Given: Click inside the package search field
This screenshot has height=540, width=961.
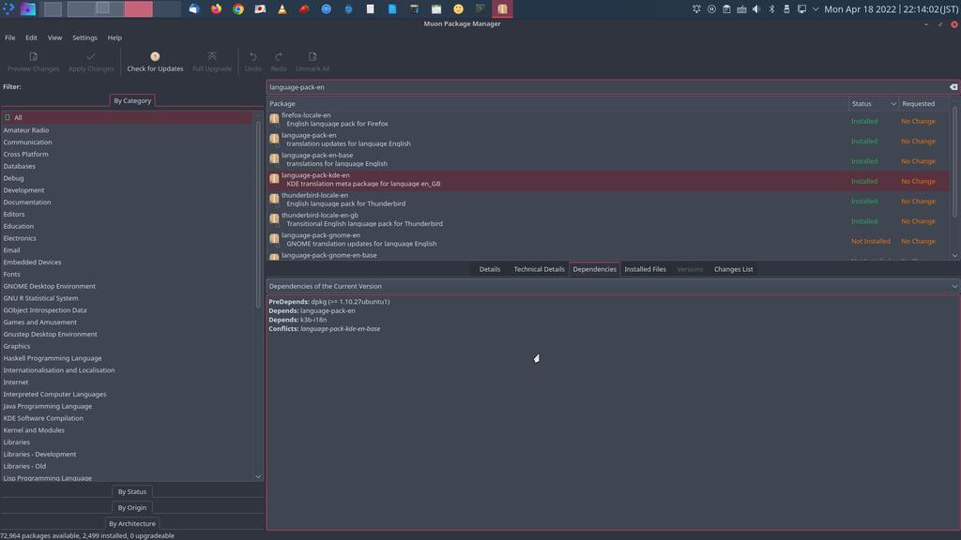Looking at the screenshot, I should click(601, 87).
